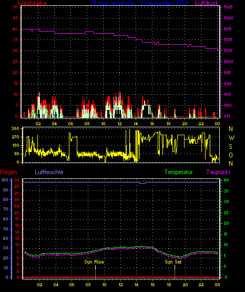The height and width of the screenshot is (292, 245).
Task: Click the "985" pressure axis value
Action: coord(228,94)
